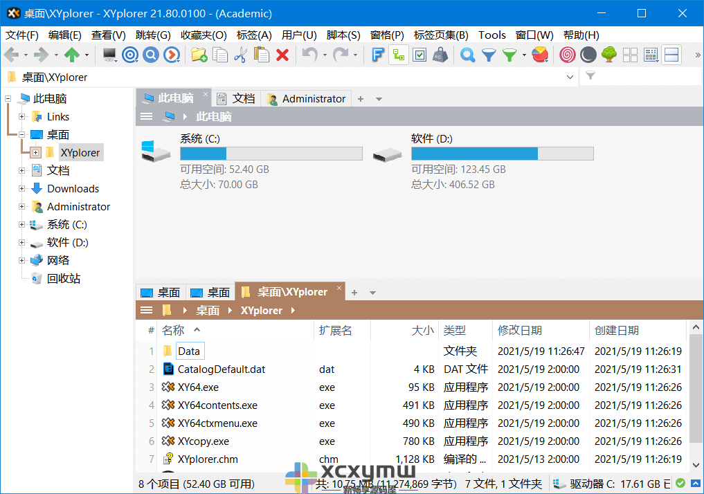Create a new folder using toolbar icon
This screenshot has height=494, width=704.
[199, 56]
